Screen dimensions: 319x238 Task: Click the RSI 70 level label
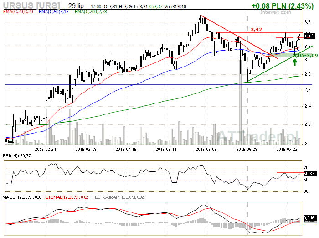point(306,168)
